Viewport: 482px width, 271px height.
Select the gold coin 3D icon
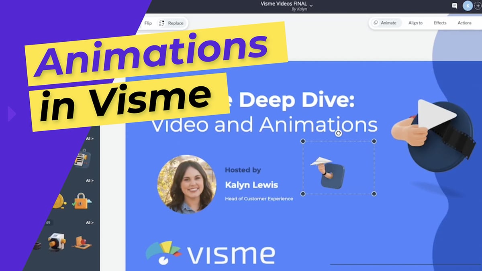pos(59,200)
